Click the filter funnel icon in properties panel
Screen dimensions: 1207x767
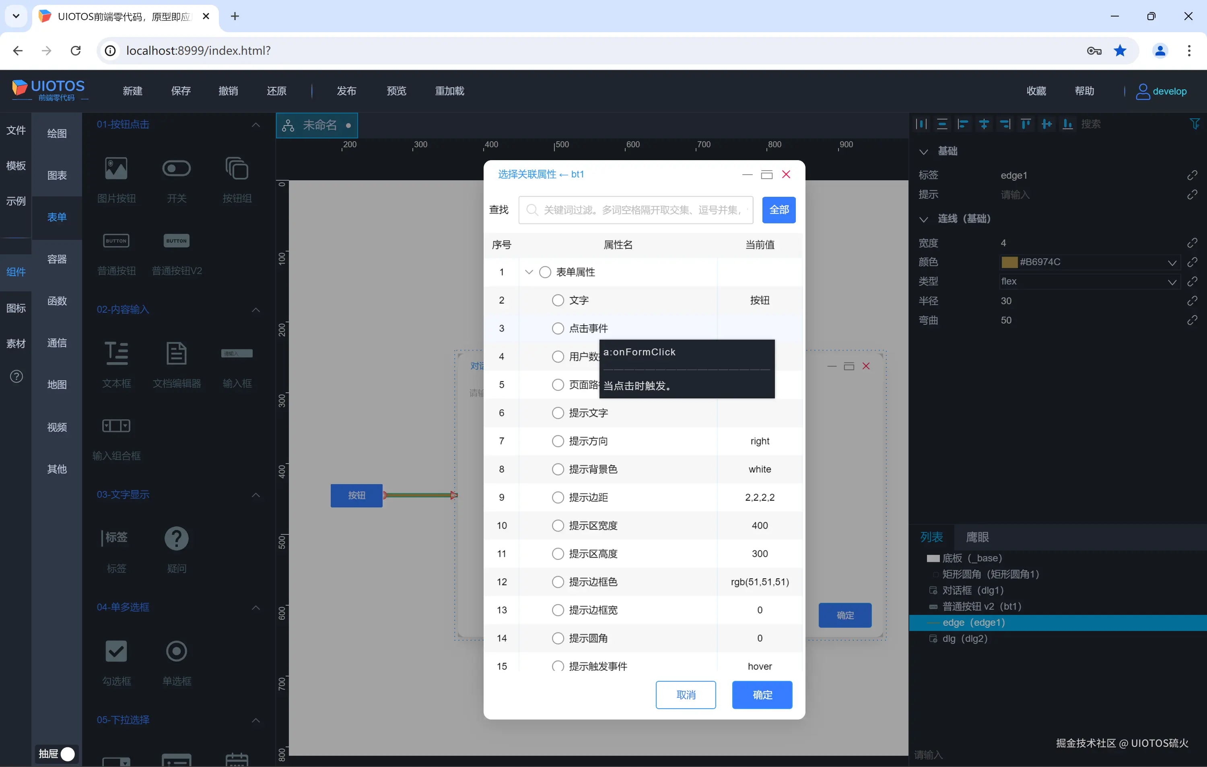pyautogui.click(x=1195, y=124)
